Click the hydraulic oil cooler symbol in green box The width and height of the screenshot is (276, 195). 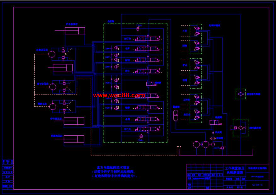pos(241,94)
